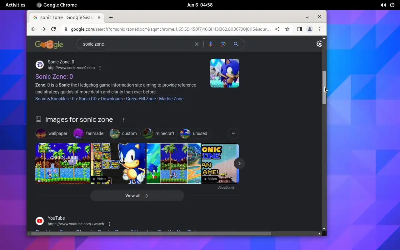The width and height of the screenshot is (400, 250).
Task: Click Feedback link under images
Action: click(x=226, y=188)
